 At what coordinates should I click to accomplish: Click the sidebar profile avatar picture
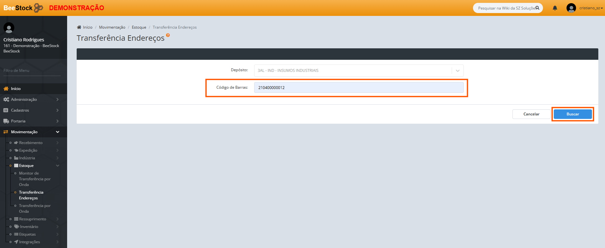coord(9,28)
